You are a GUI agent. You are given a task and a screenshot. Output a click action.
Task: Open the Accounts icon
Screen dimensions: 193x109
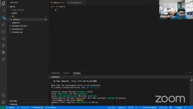tap(3, 95)
